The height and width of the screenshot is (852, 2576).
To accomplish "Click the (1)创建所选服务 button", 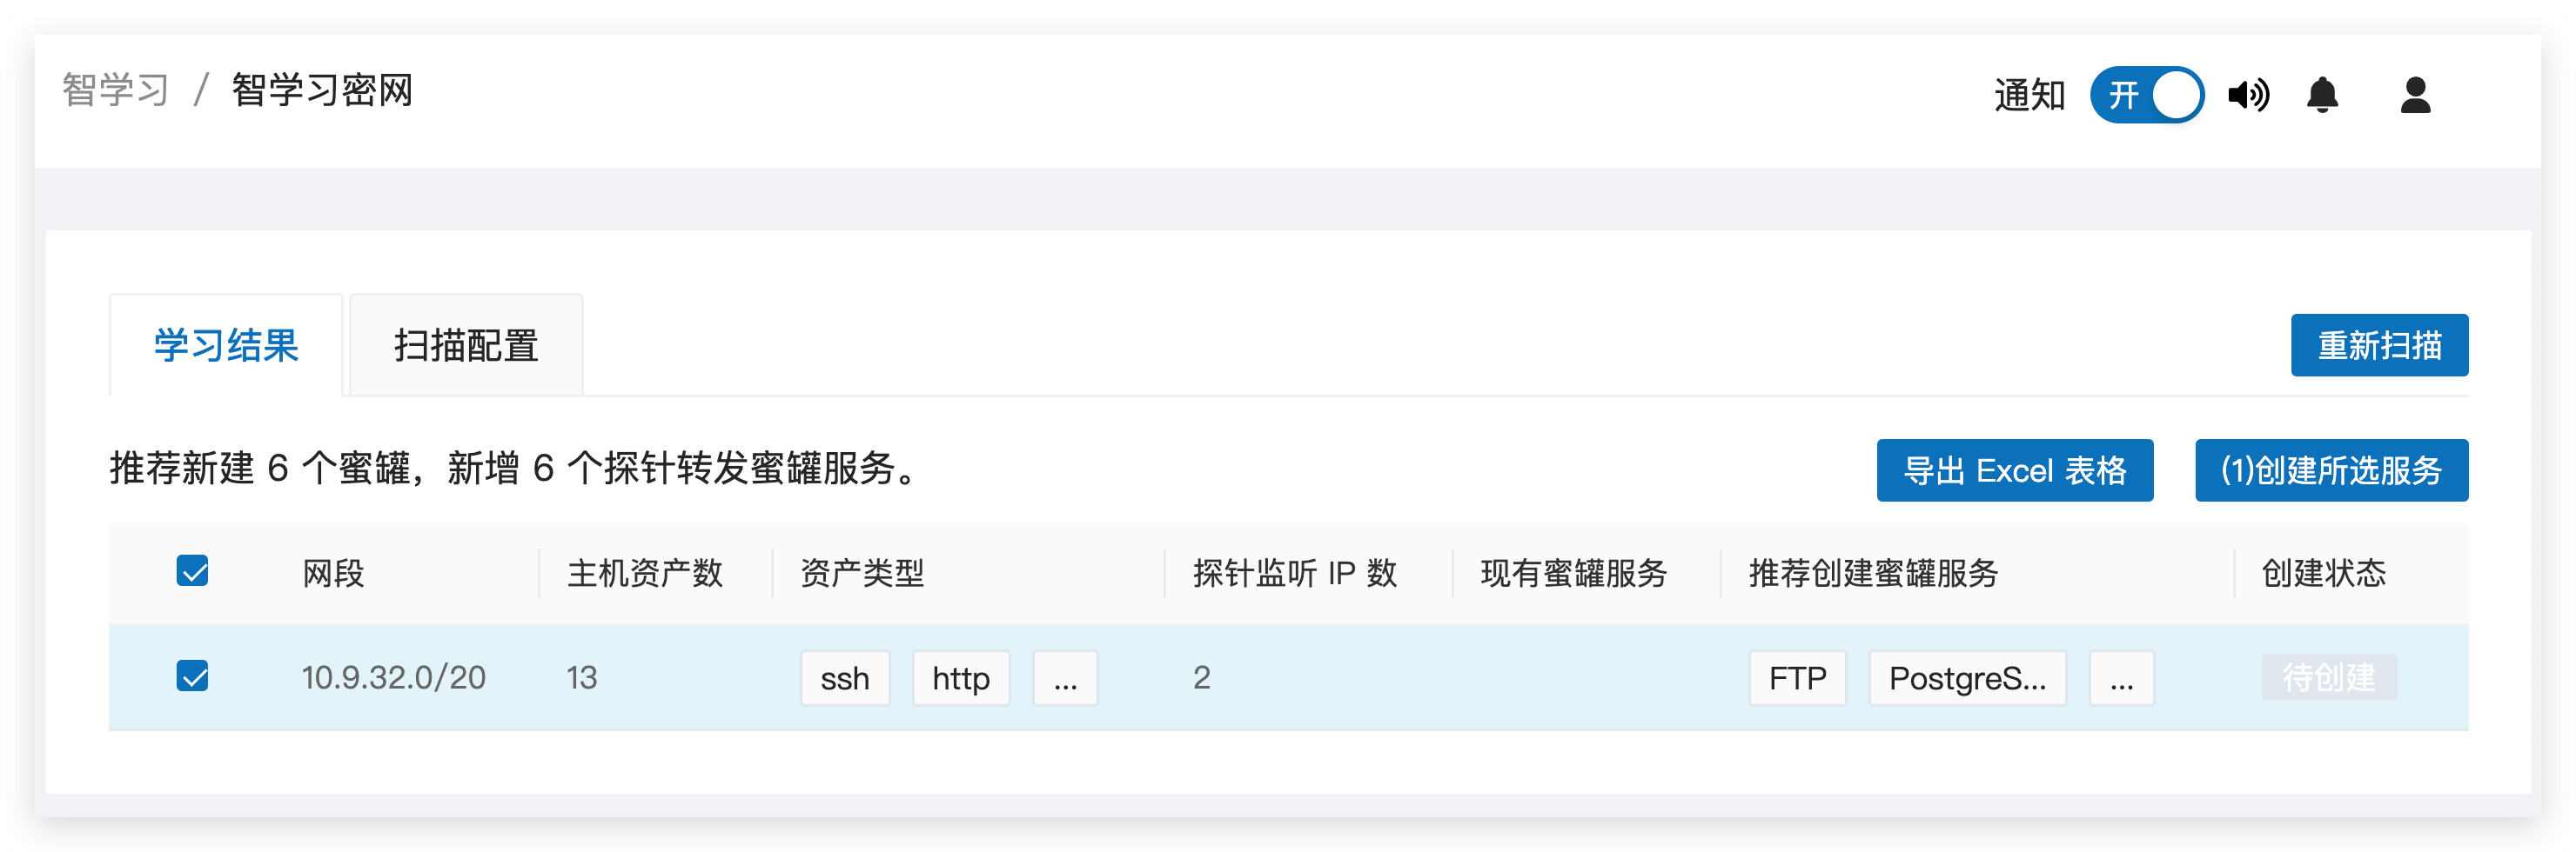I will pos(2331,470).
